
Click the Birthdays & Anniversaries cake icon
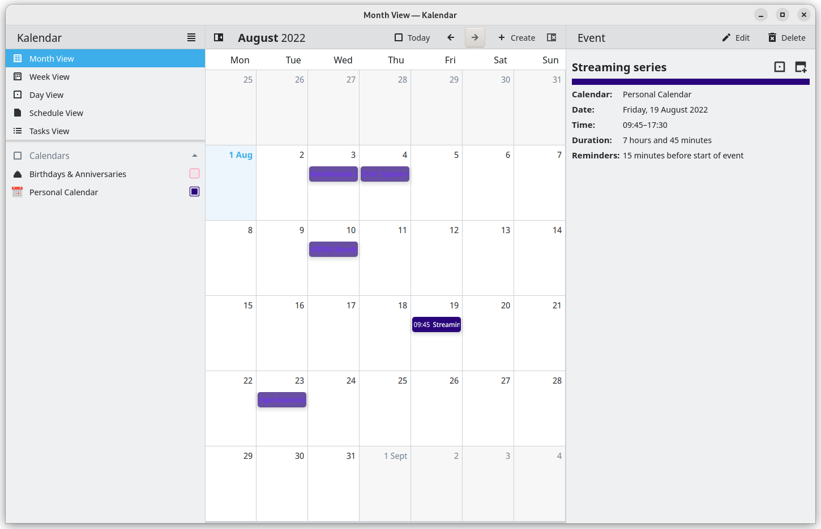tap(18, 174)
